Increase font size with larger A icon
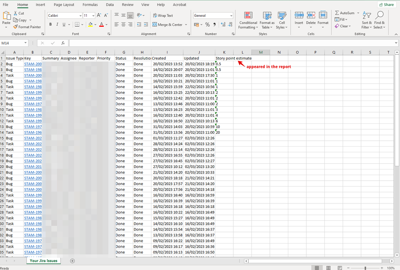This screenshot has height=270, width=400. click(99, 15)
